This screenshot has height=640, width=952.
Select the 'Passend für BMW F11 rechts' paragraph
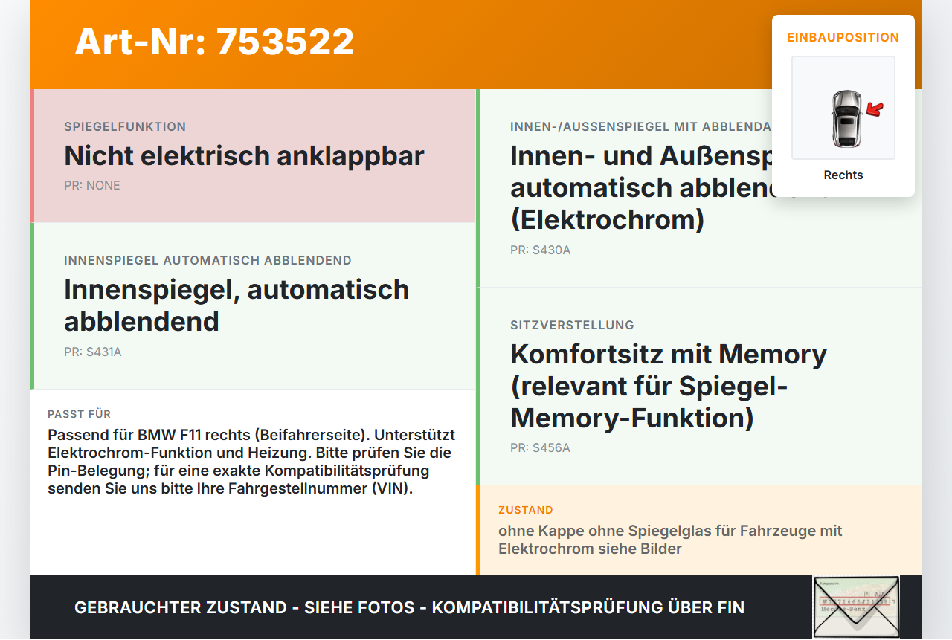click(251, 462)
